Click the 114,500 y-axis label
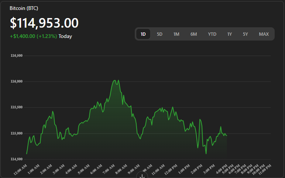Image resolution: width=285 pixels, height=178 pixels. coord(17,159)
